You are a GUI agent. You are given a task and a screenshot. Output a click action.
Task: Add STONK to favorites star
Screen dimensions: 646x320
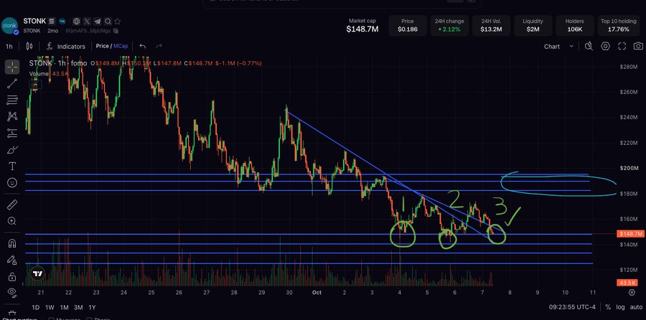click(118, 22)
